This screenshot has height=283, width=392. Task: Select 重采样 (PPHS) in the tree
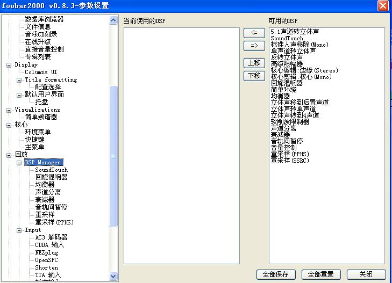coord(54,222)
